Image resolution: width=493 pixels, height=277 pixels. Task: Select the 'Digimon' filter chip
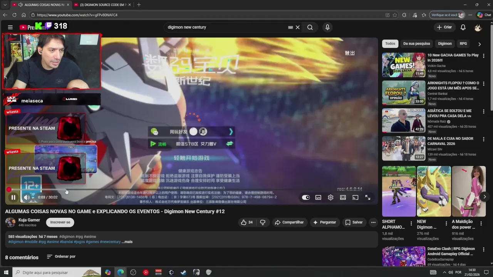(445, 43)
